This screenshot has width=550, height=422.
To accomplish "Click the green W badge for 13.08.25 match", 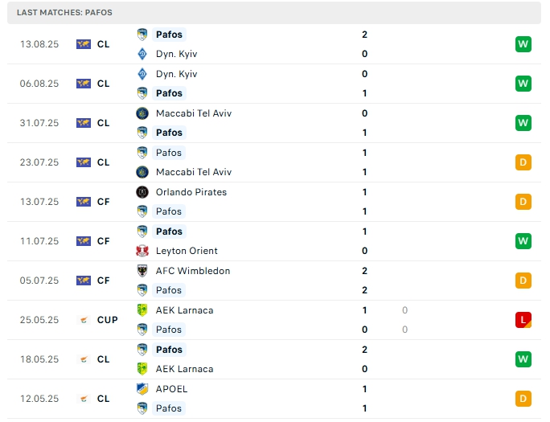I will 523,44.
